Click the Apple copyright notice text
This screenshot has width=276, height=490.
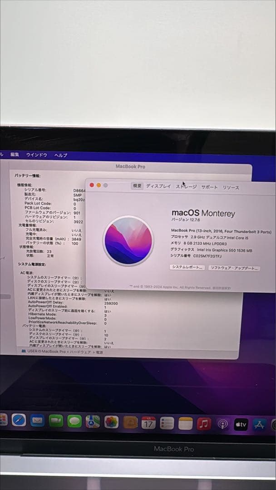point(180,287)
